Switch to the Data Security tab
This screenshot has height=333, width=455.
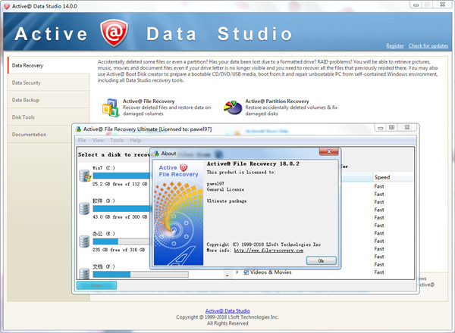[49, 82]
